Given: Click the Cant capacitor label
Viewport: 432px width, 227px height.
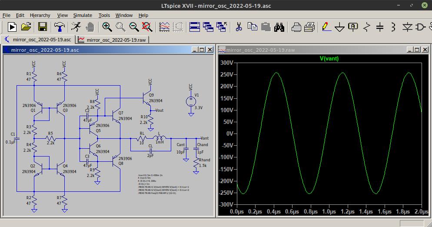Looking at the screenshot, I should pyautogui.click(x=181, y=144).
